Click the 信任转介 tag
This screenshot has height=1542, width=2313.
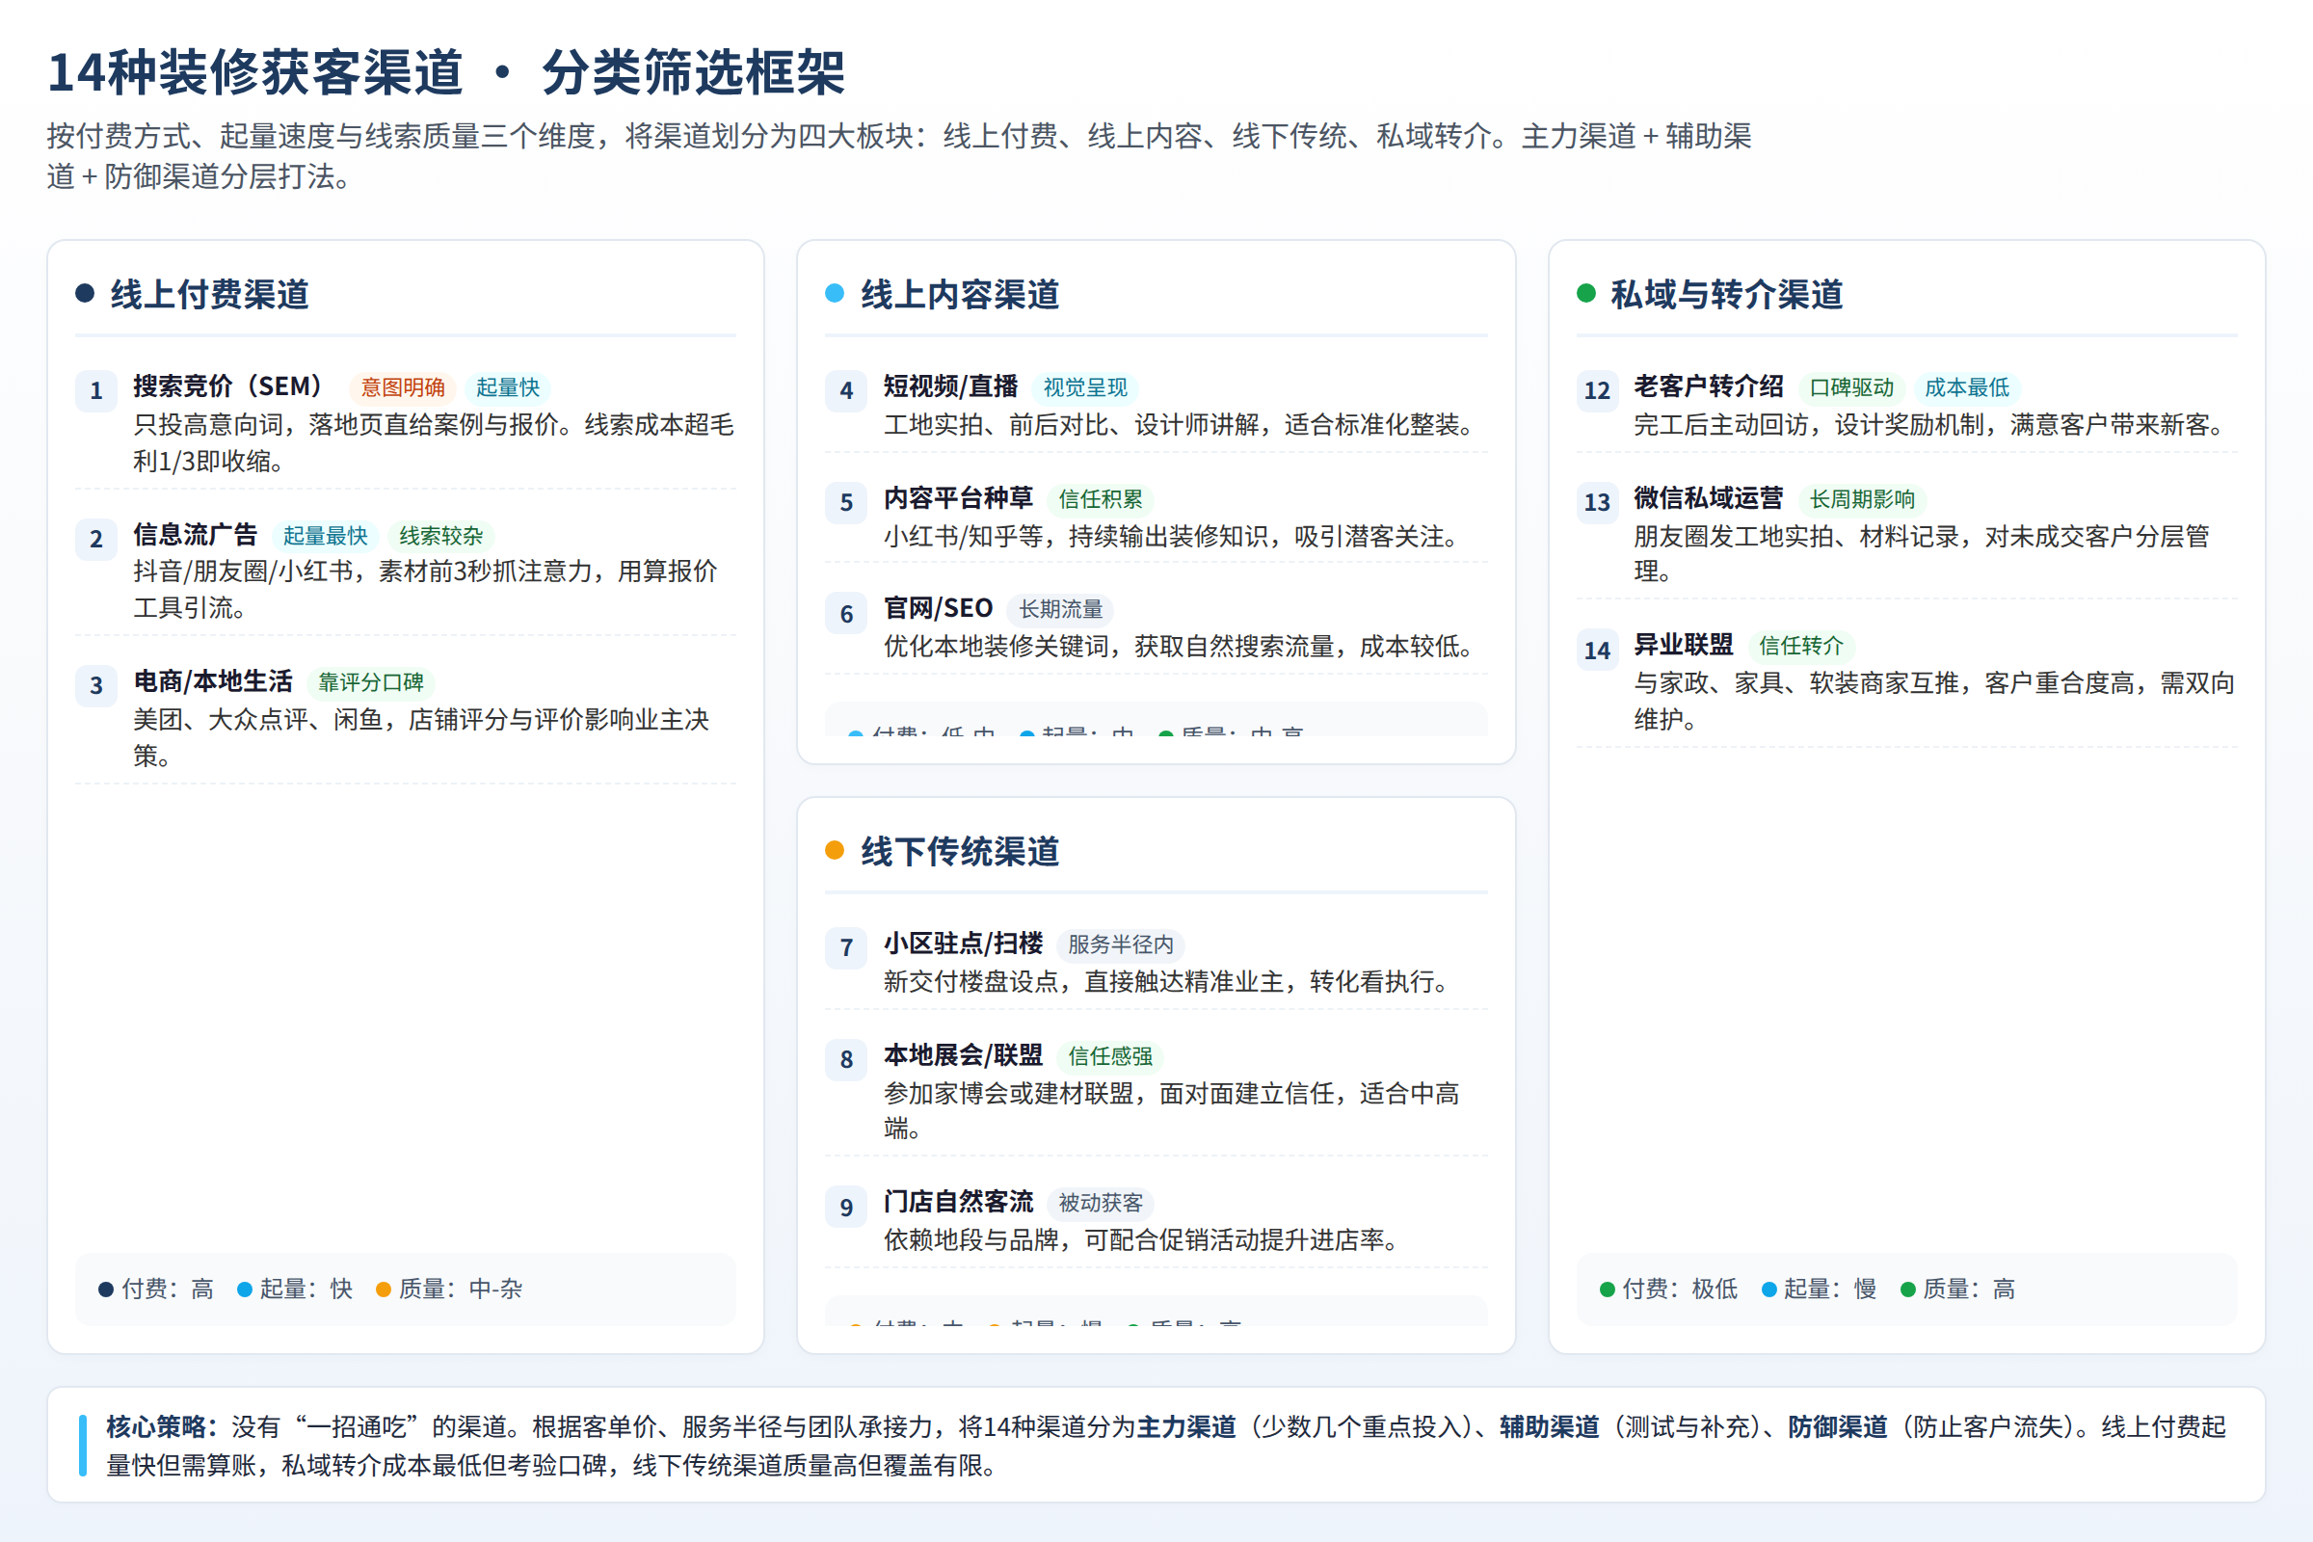(x=1800, y=646)
